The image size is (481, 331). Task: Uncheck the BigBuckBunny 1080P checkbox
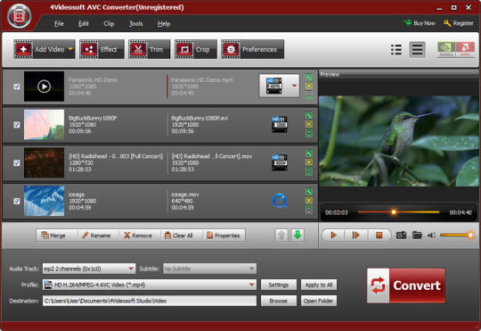pos(17,125)
